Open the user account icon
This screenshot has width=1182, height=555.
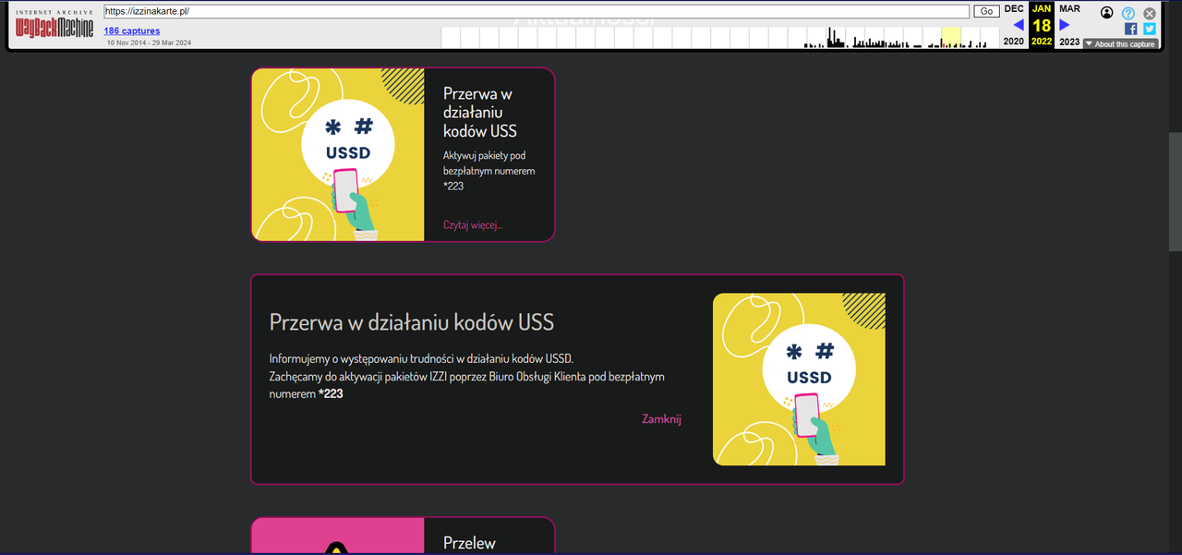[x=1107, y=13]
